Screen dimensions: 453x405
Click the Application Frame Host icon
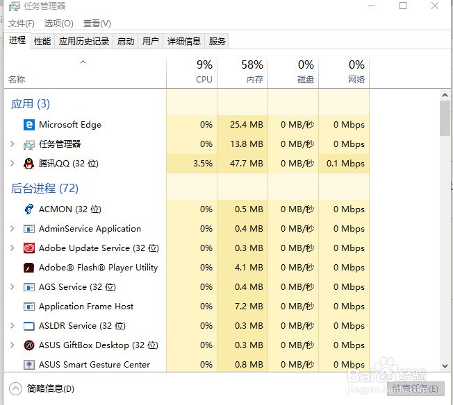[29, 307]
